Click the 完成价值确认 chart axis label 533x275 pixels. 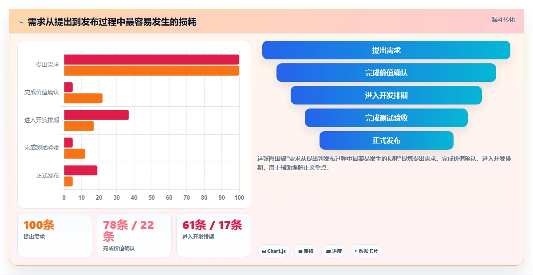pos(42,93)
